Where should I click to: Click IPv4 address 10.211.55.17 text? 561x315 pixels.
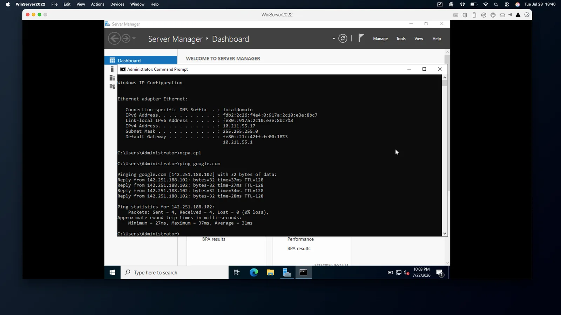click(x=239, y=126)
